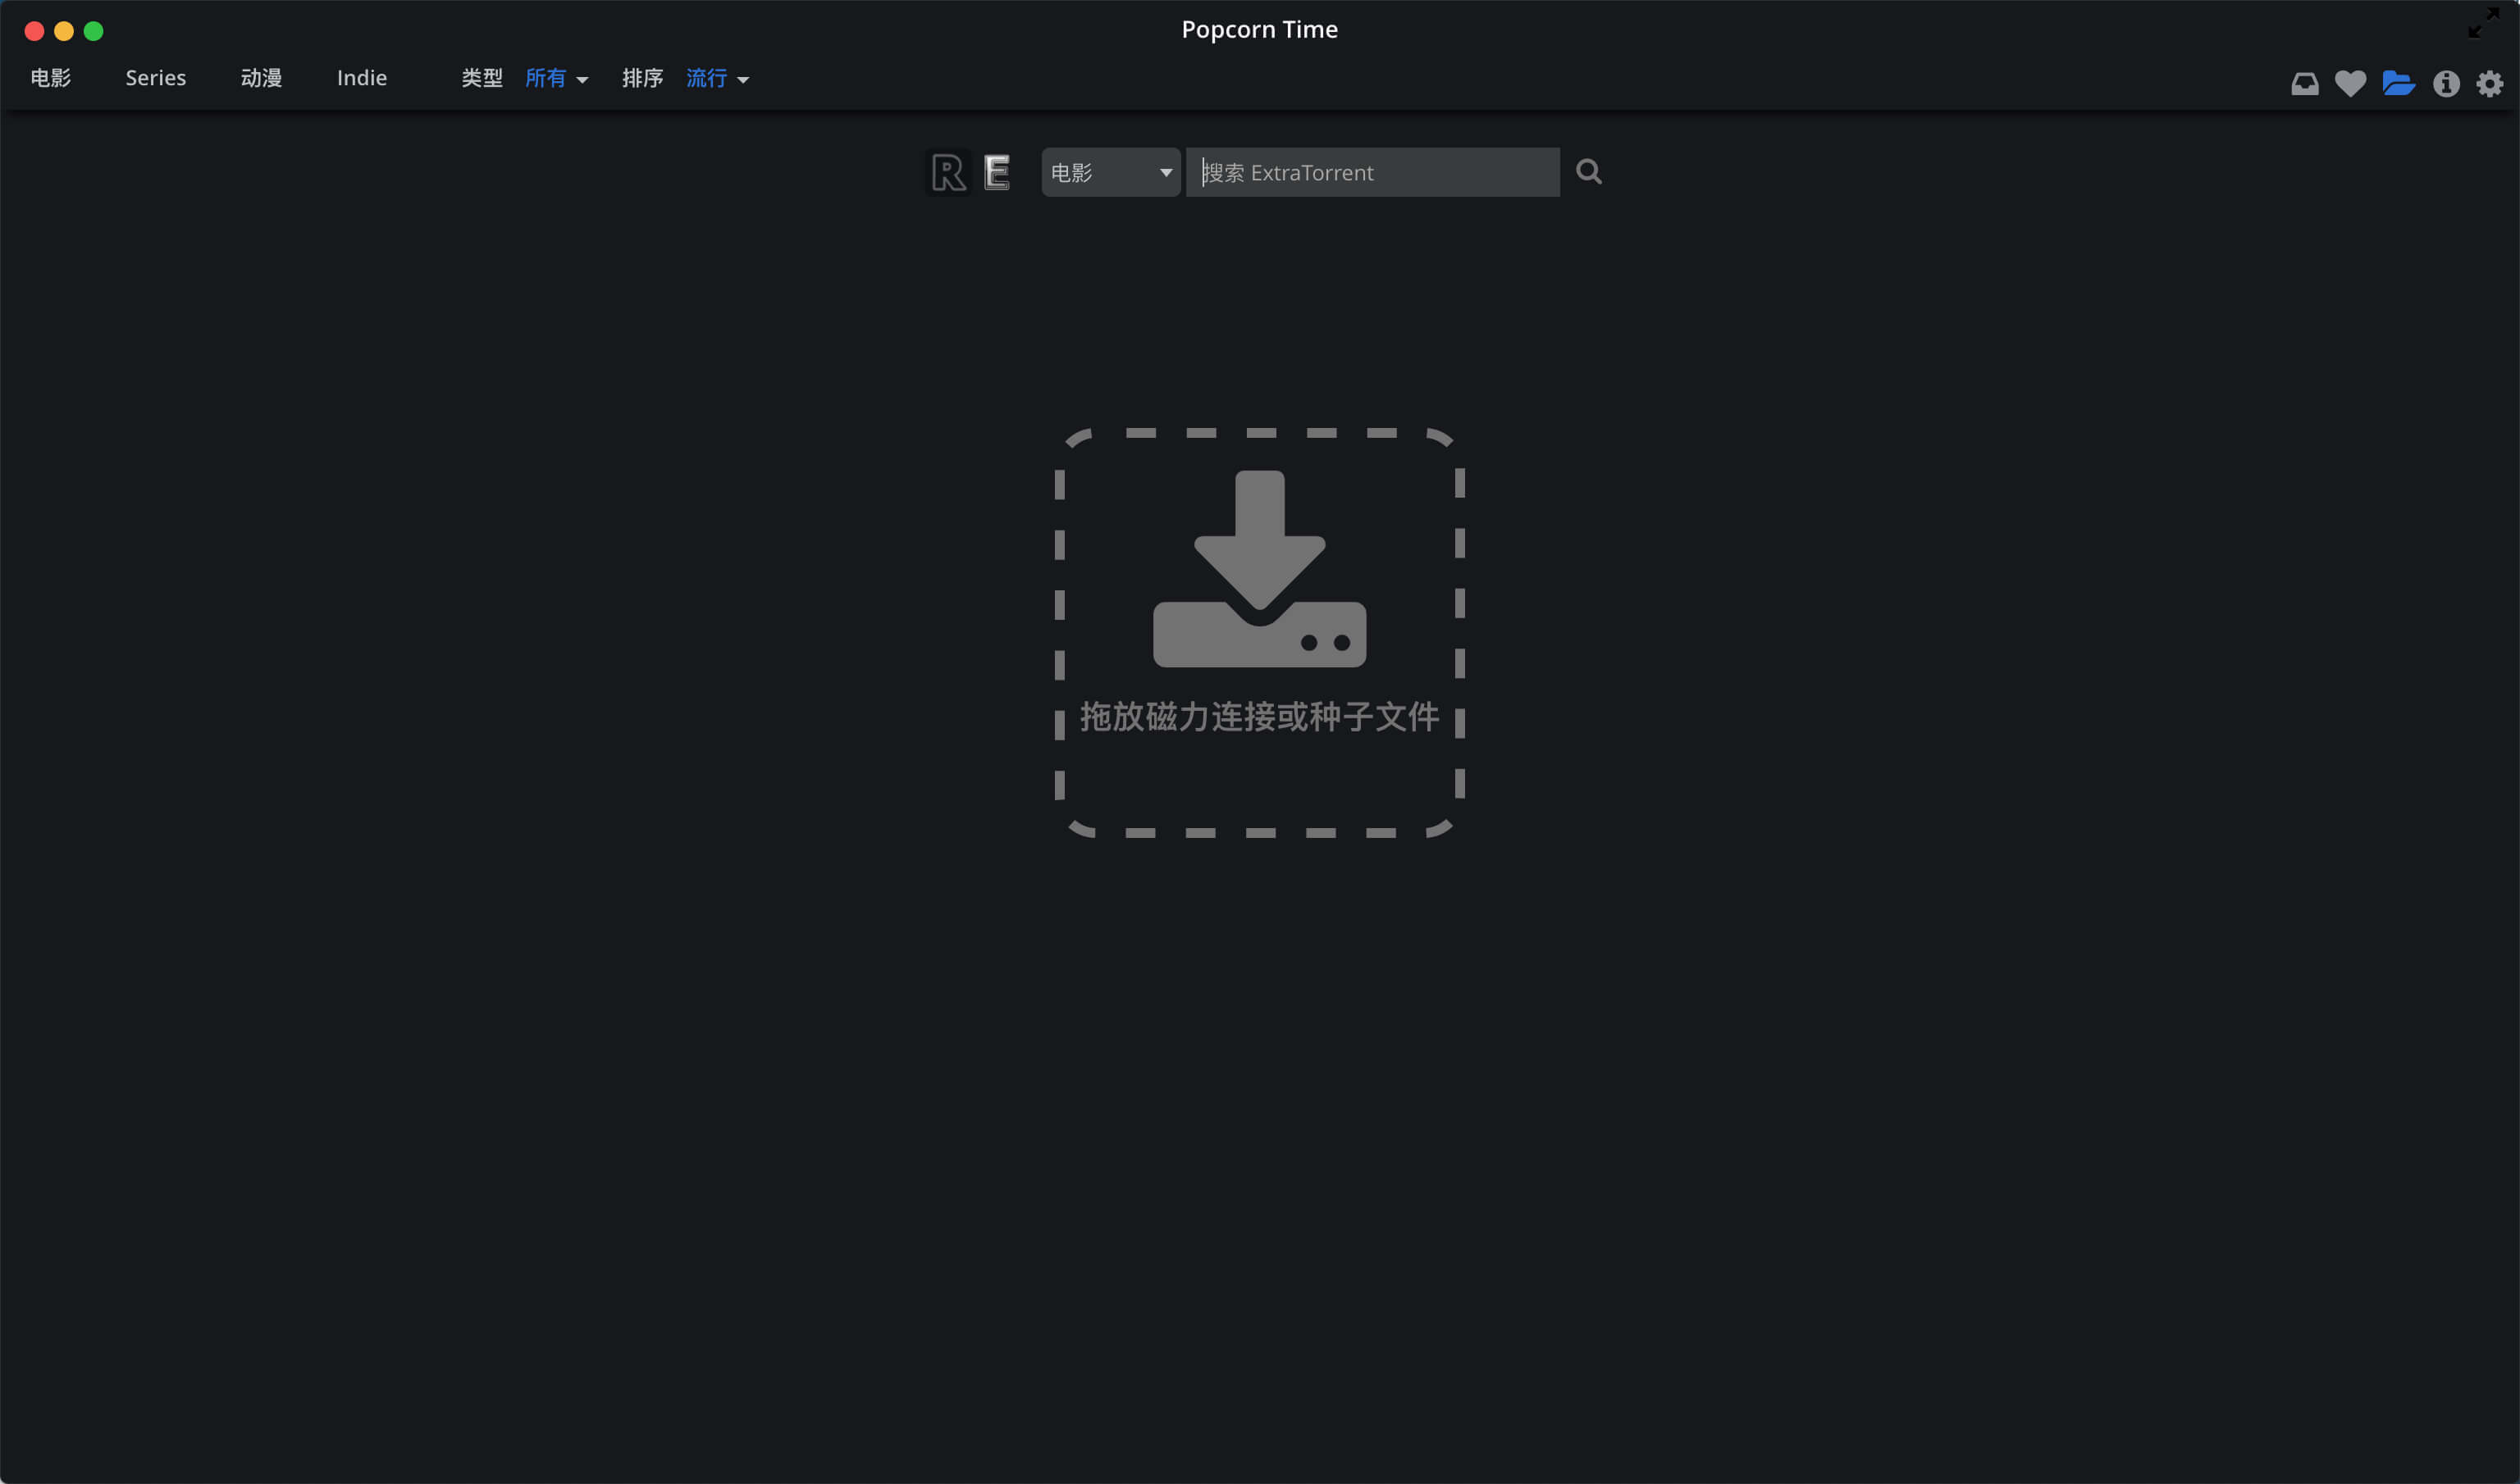Switch to the Indie tab

coord(361,78)
